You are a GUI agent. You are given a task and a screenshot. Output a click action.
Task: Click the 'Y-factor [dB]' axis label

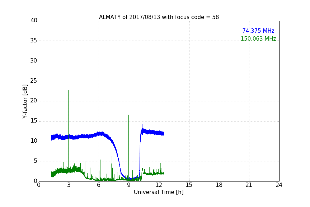point(25,101)
